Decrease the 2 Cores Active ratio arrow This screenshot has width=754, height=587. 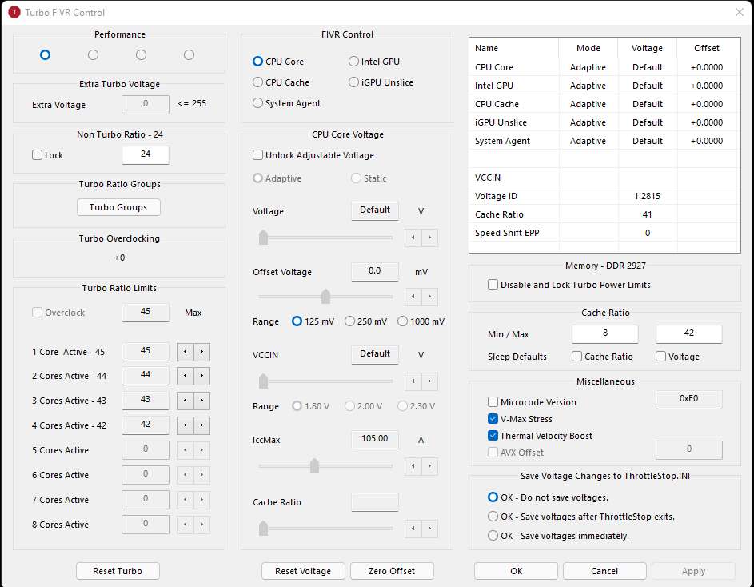click(x=184, y=376)
